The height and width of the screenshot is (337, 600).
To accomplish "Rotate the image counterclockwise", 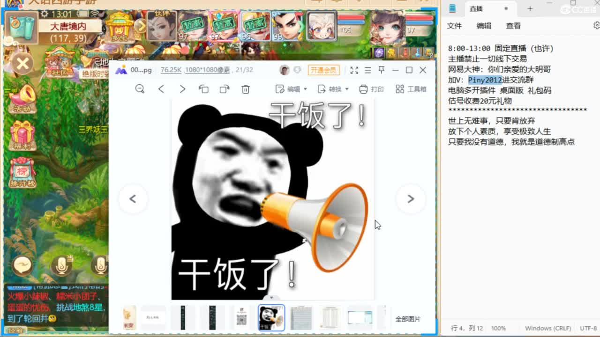I will (x=203, y=89).
